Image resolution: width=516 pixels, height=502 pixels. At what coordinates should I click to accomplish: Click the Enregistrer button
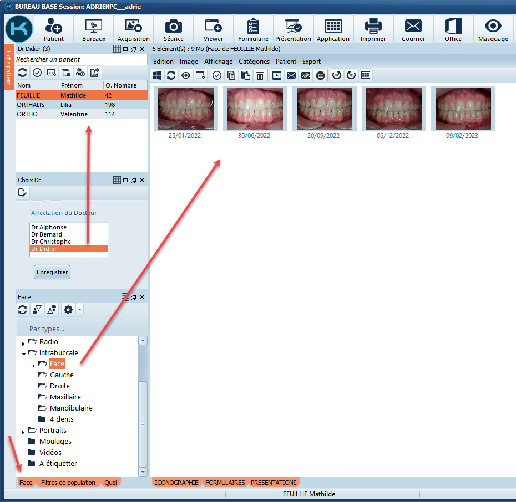pos(52,272)
